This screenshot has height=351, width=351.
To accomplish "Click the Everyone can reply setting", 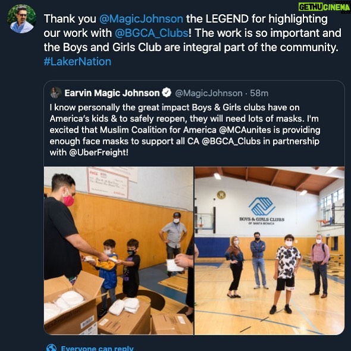I will (97, 348).
